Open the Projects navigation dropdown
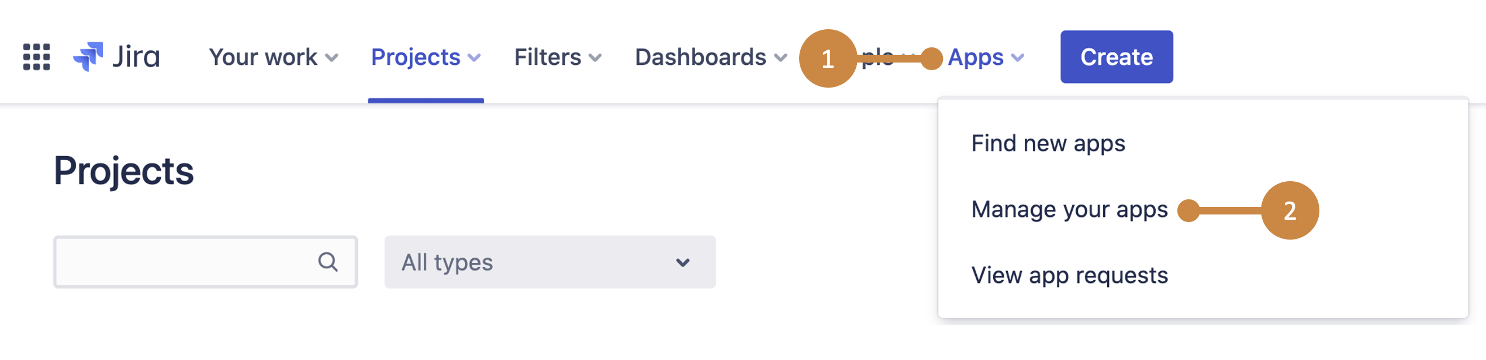 426,57
